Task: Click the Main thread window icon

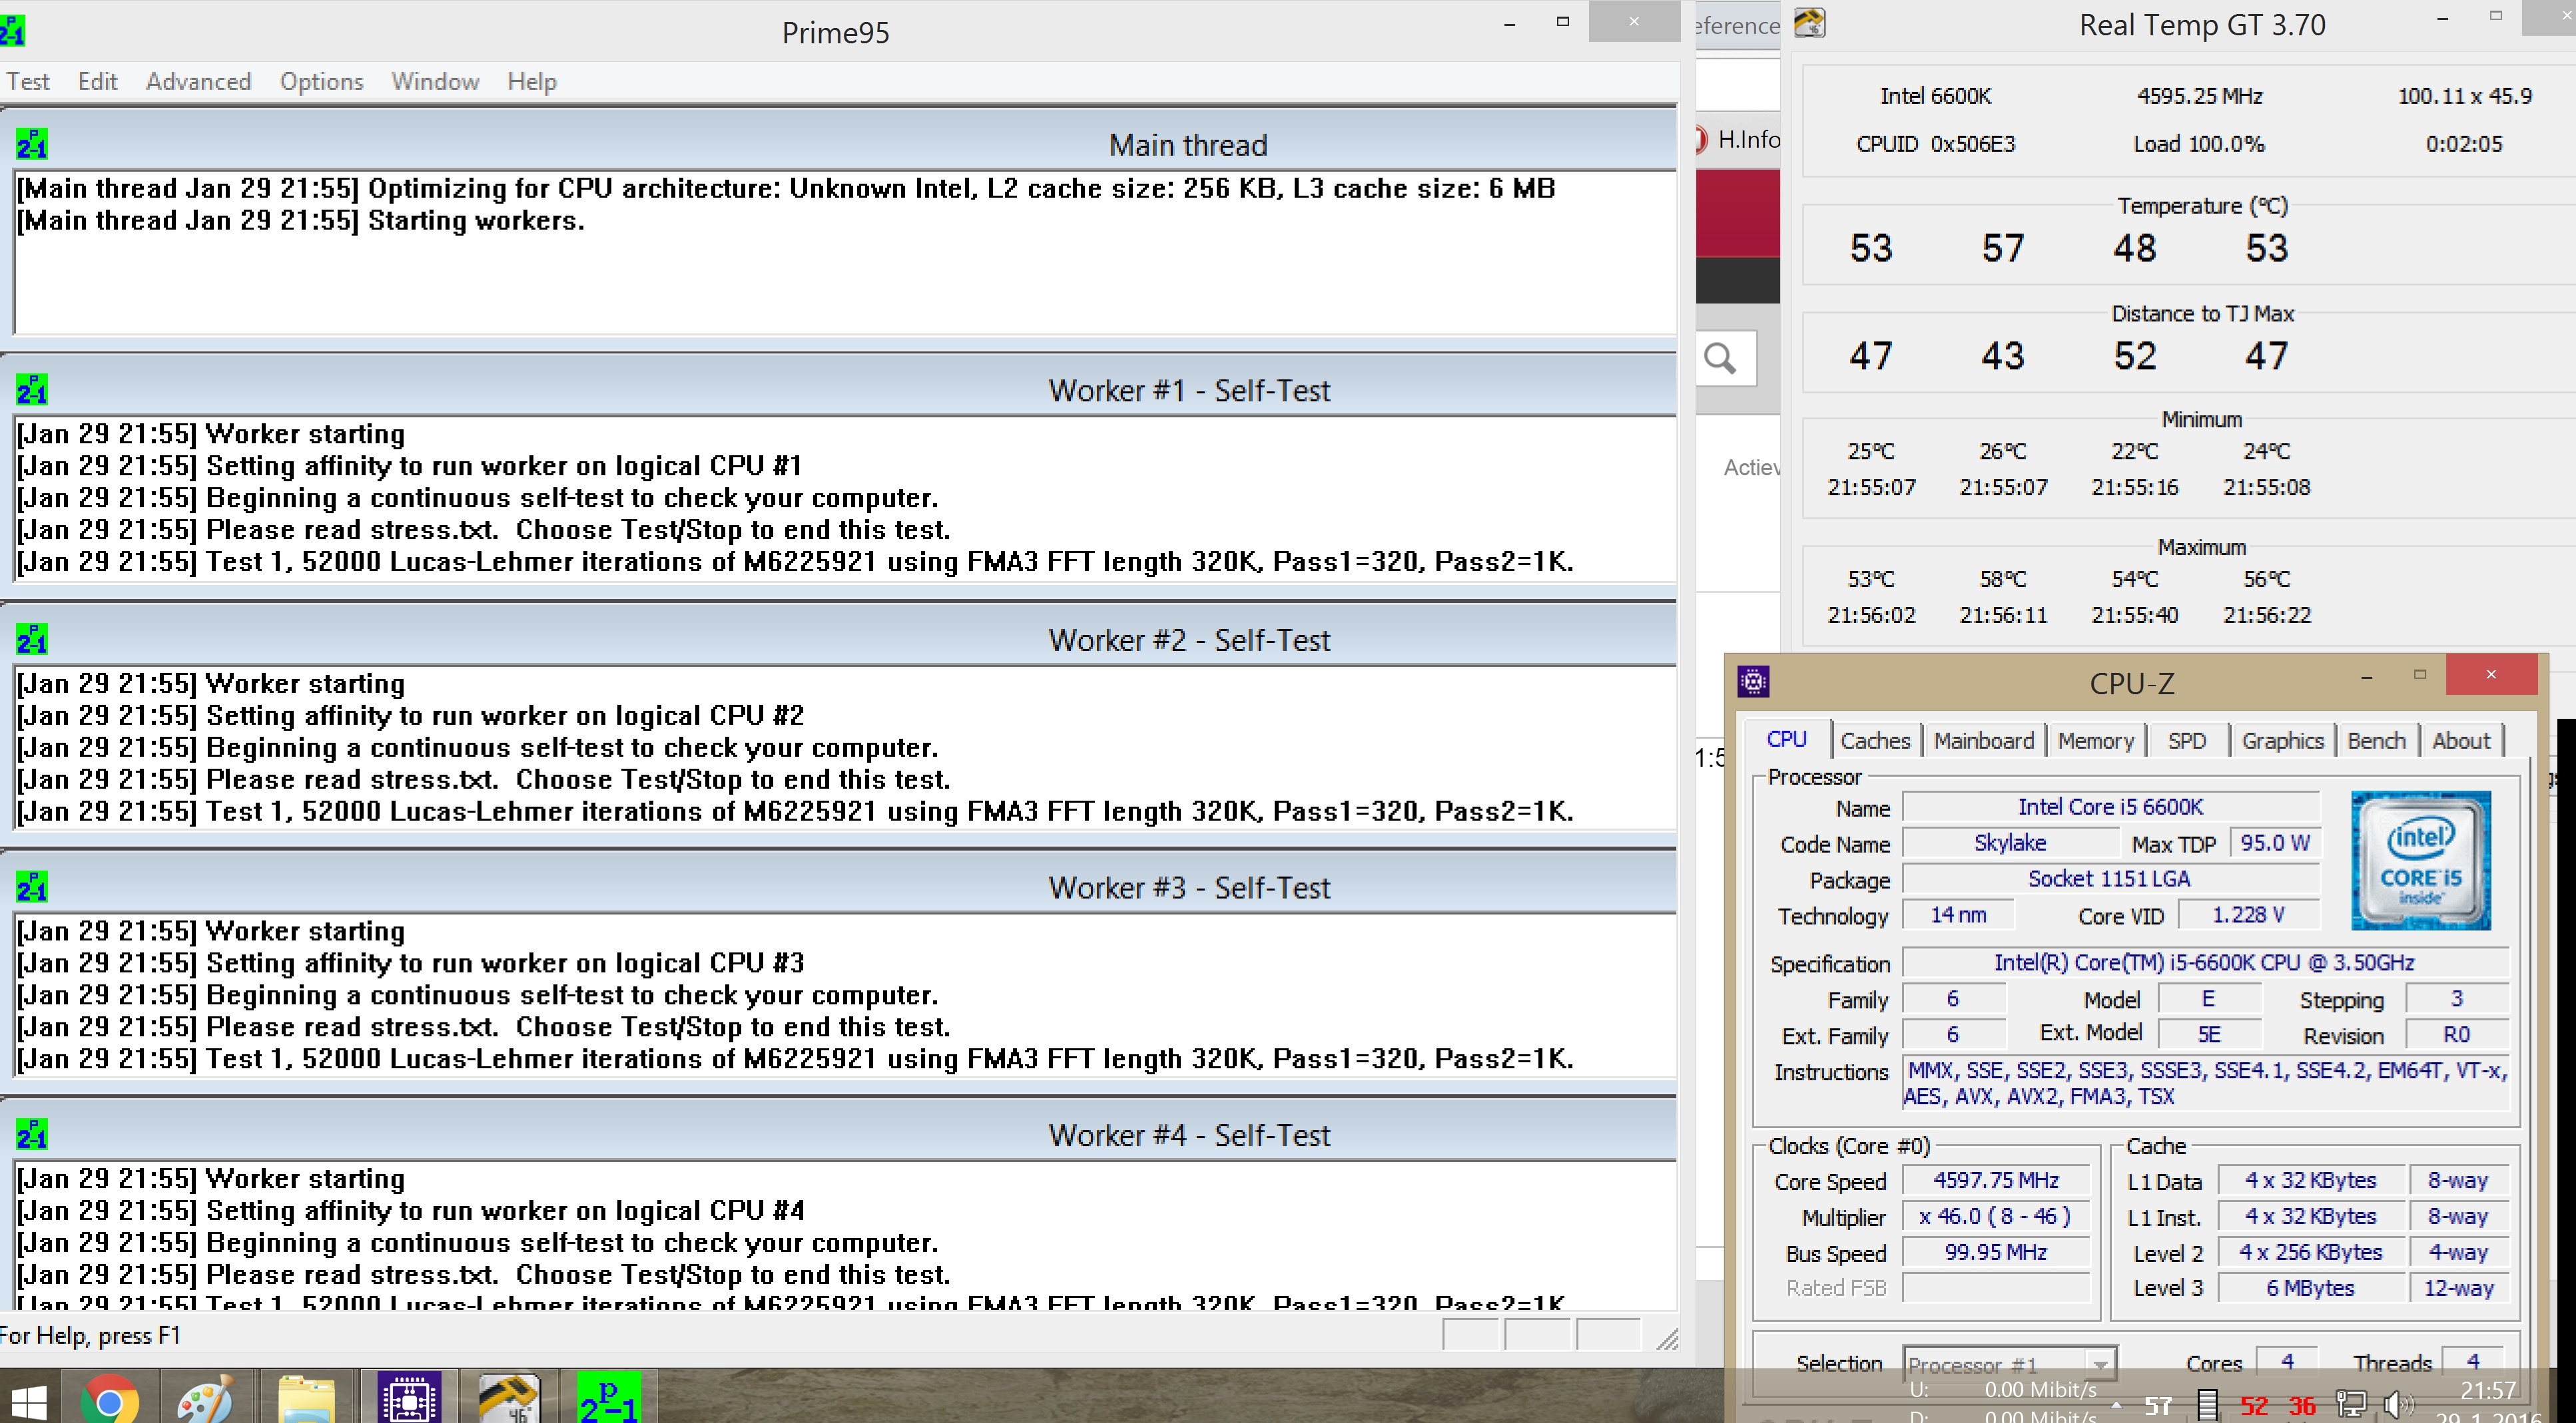Action: [31, 145]
